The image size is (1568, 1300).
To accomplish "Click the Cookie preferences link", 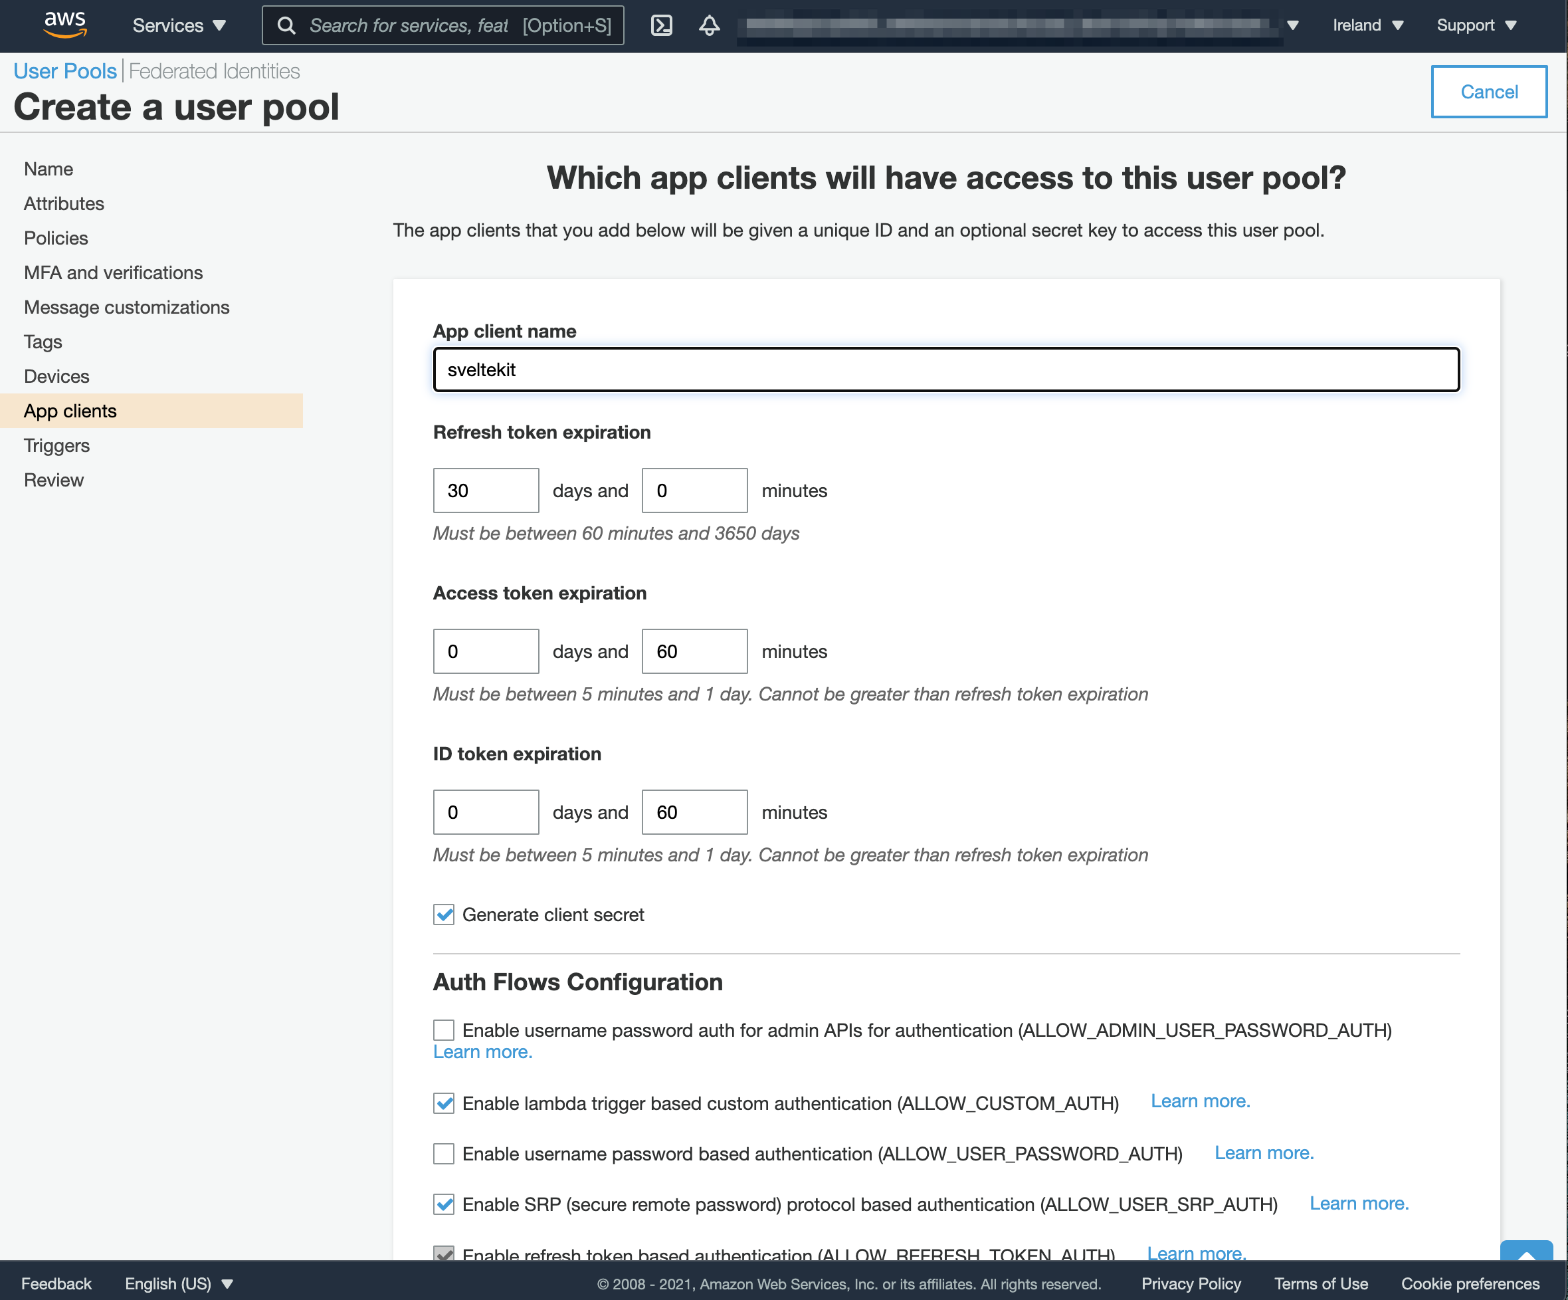I will pos(1470,1283).
